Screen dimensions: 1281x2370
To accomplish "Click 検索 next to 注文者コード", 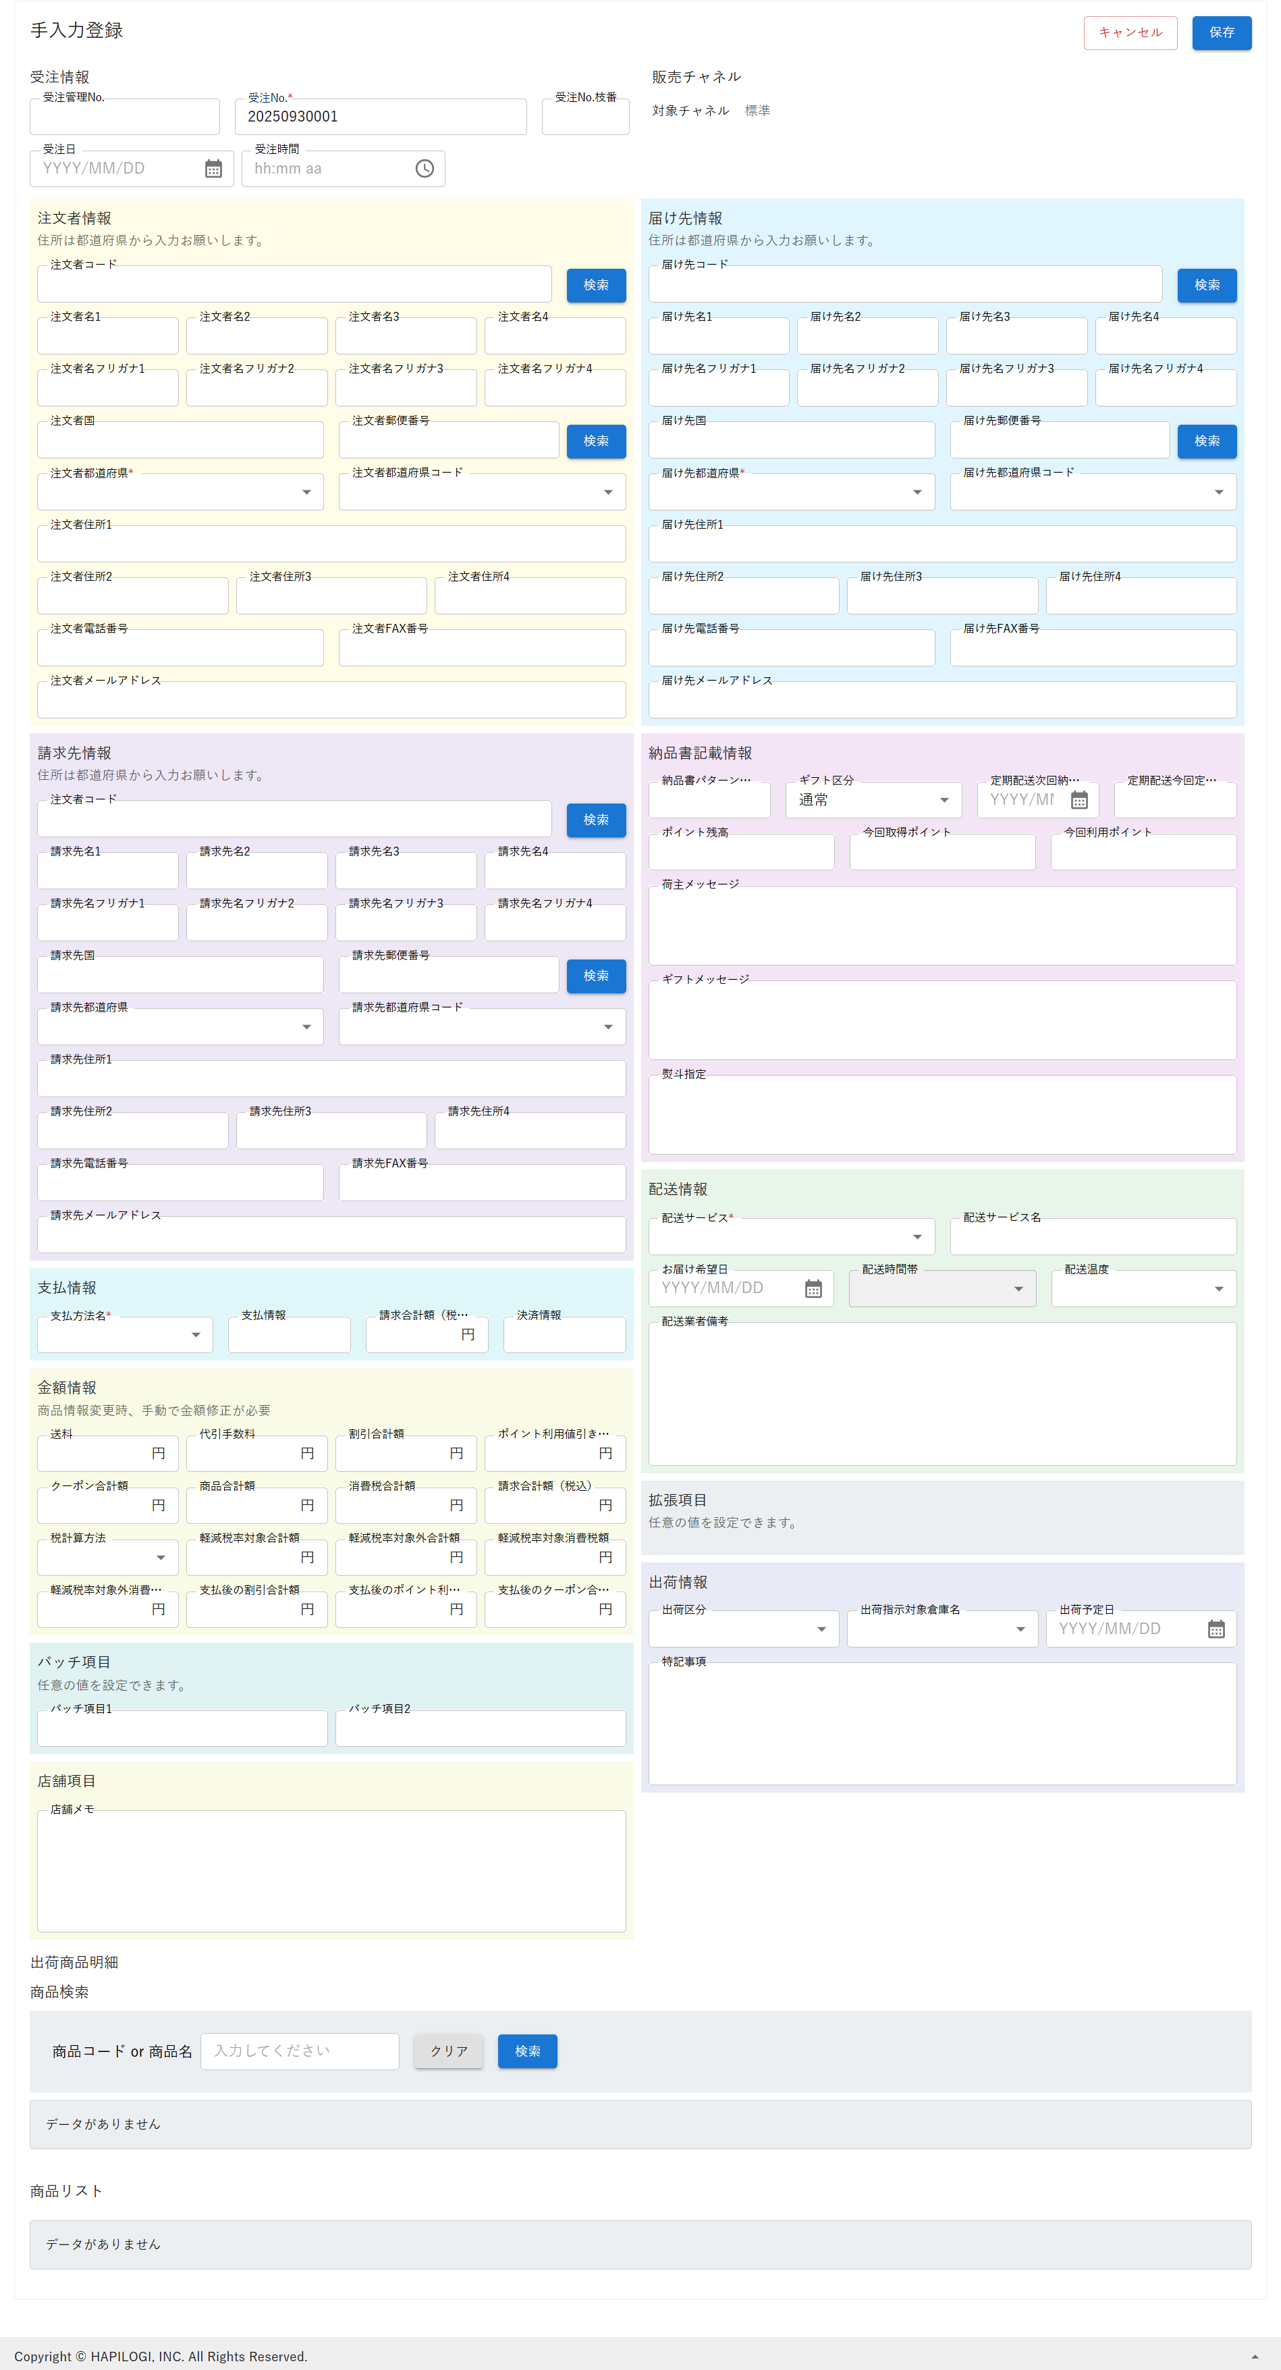I will (595, 285).
